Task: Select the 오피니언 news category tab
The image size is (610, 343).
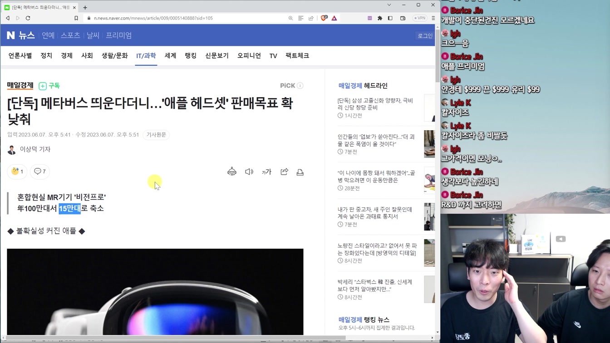Action: click(249, 55)
